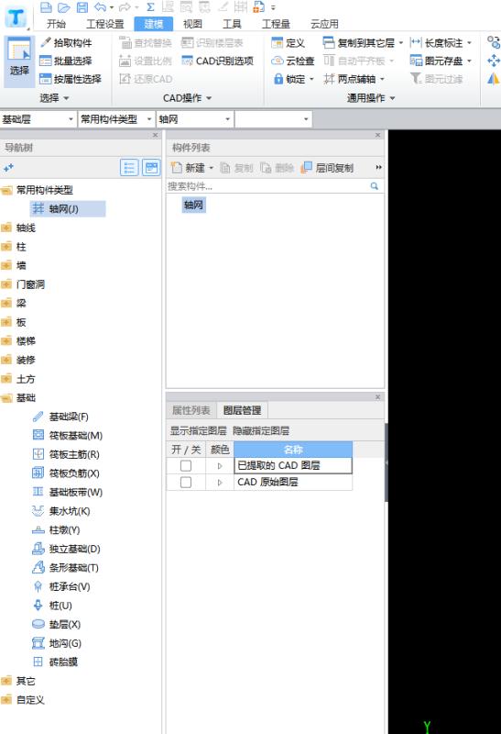
Task: Switch to 图层管理 tab
Action: tap(242, 410)
